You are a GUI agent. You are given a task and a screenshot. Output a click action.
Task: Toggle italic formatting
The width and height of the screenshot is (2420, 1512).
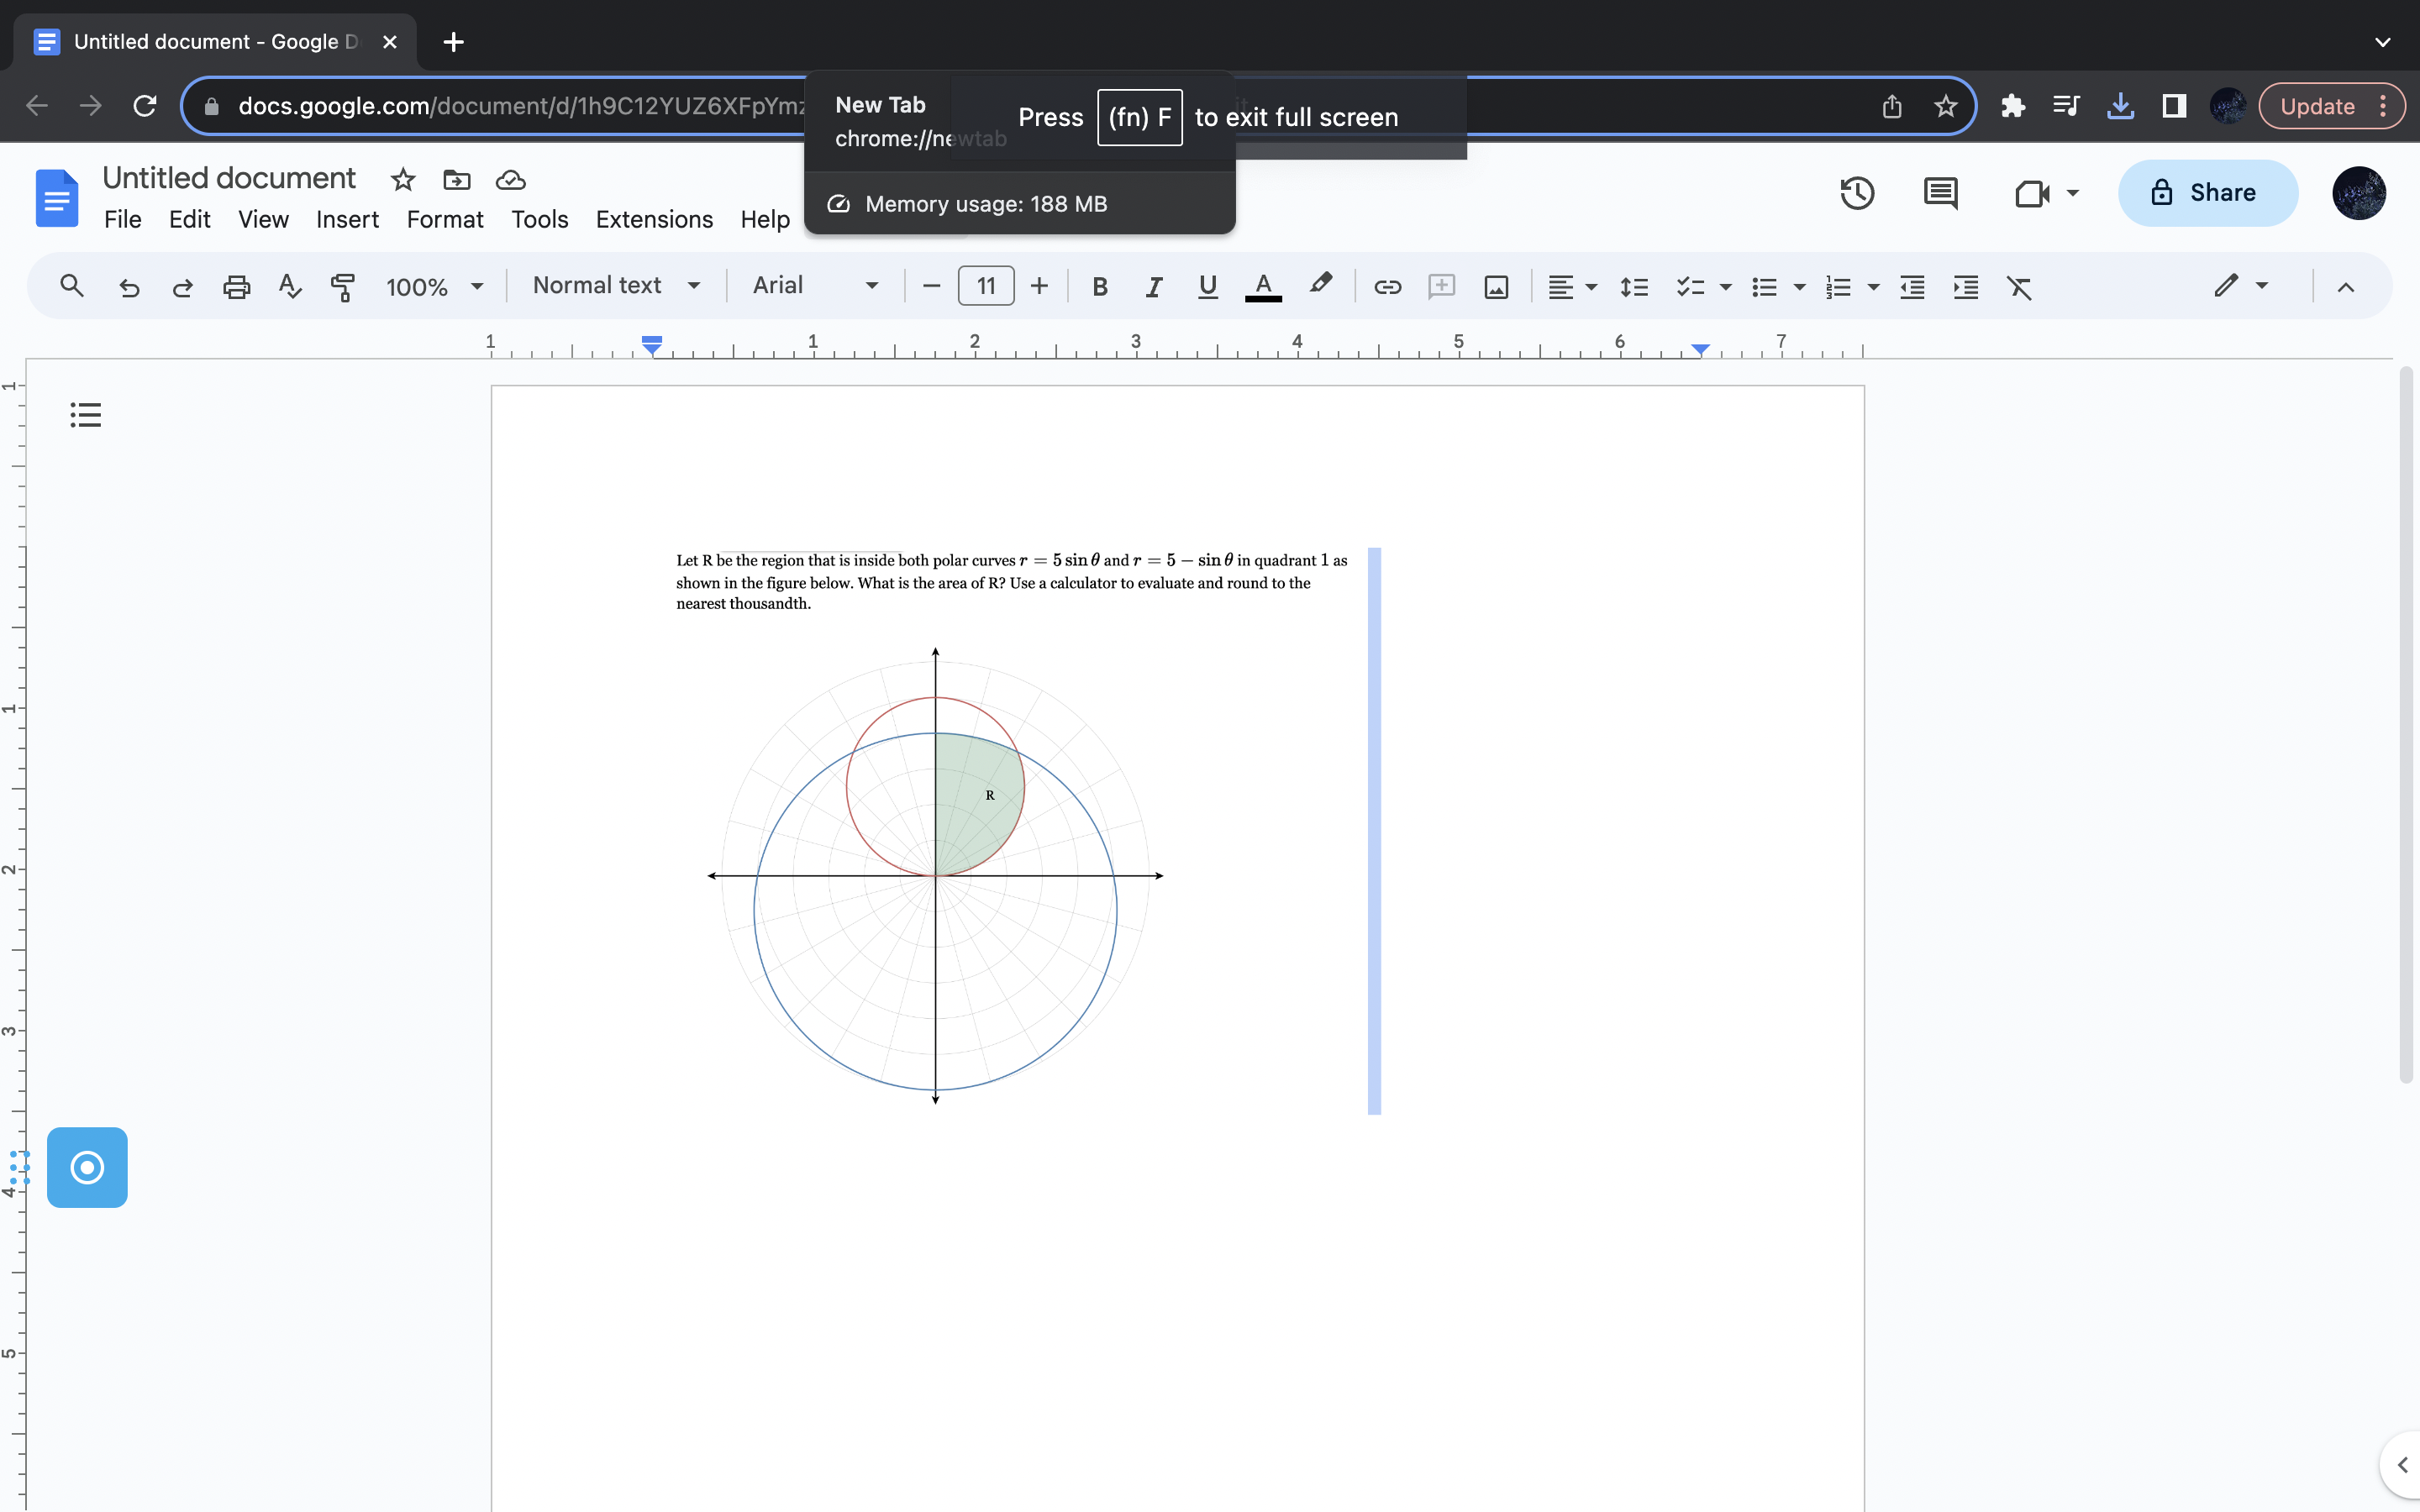[1153, 287]
